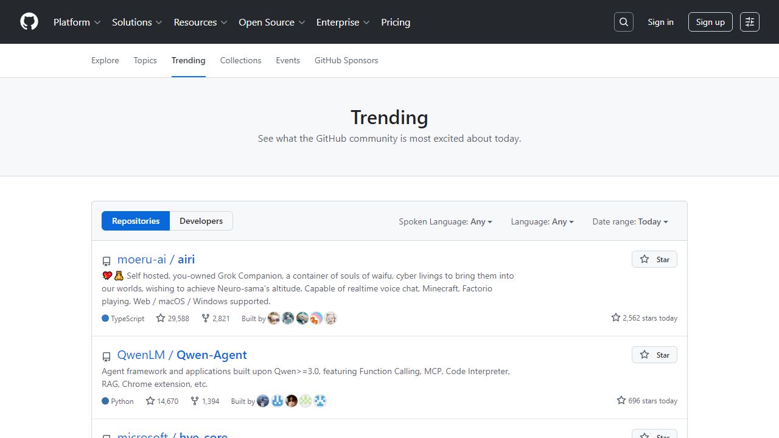Open the QwenLM / Qwen-Agent repository link
Viewport: 779px width, 438px height.
coord(182,355)
